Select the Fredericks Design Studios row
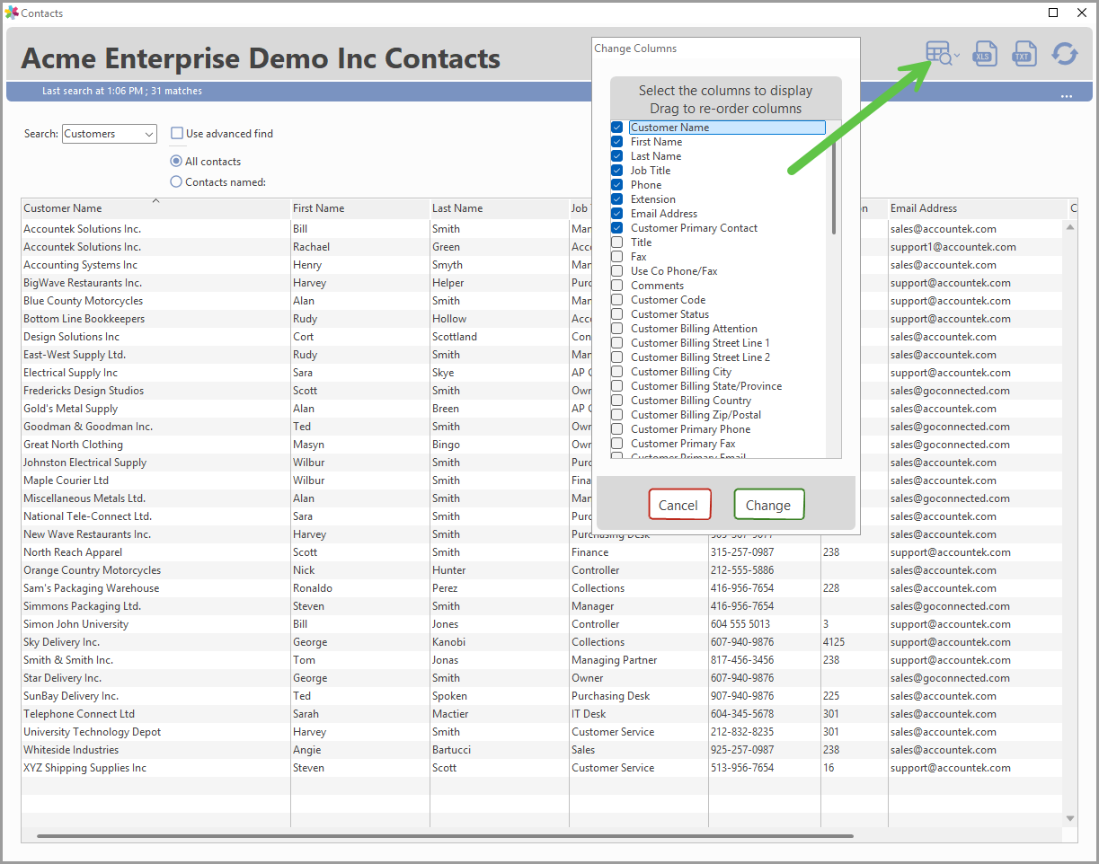The height and width of the screenshot is (864, 1099). click(x=542, y=391)
